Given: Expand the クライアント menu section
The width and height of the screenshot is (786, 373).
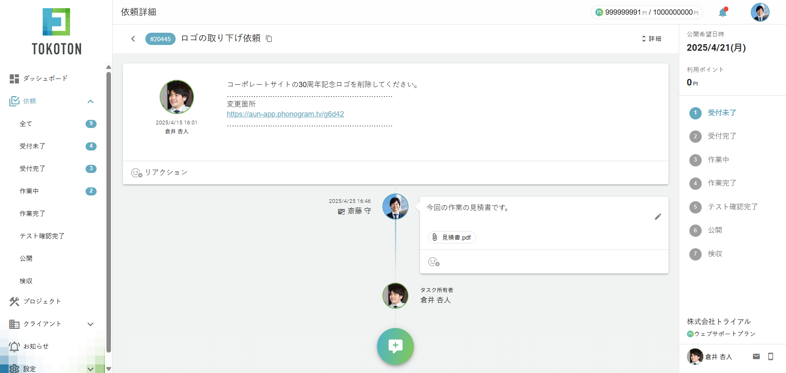Looking at the screenshot, I should (90, 324).
